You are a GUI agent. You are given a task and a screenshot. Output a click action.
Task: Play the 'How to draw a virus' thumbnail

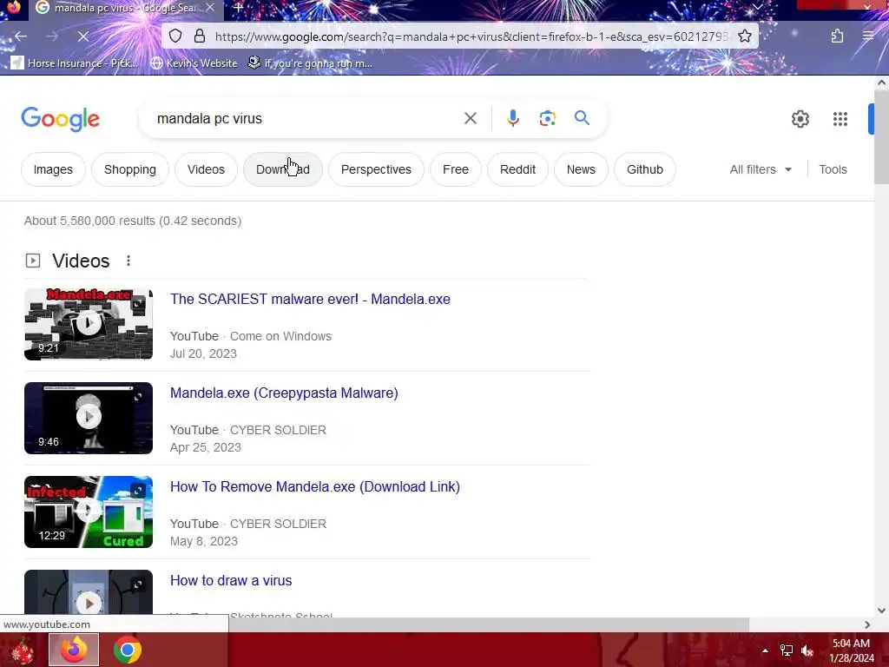point(89,593)
